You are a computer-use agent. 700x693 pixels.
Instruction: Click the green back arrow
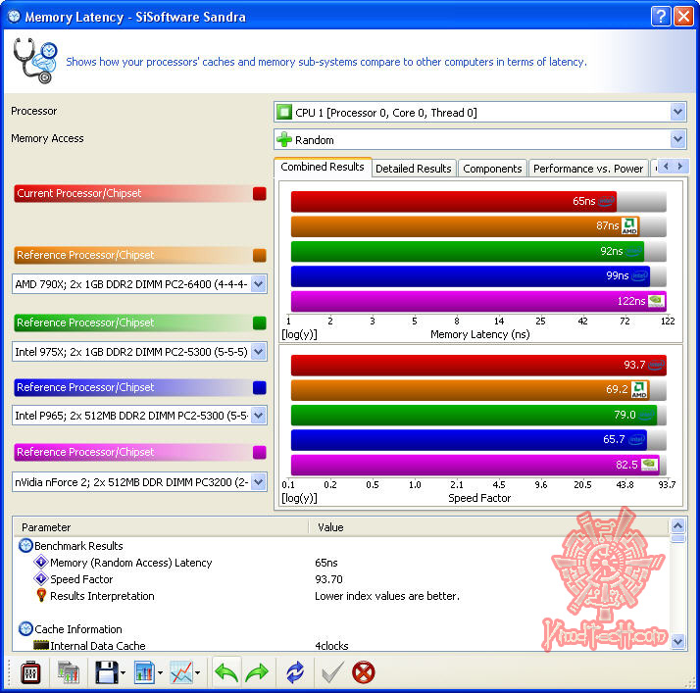(x=226, y=672)
